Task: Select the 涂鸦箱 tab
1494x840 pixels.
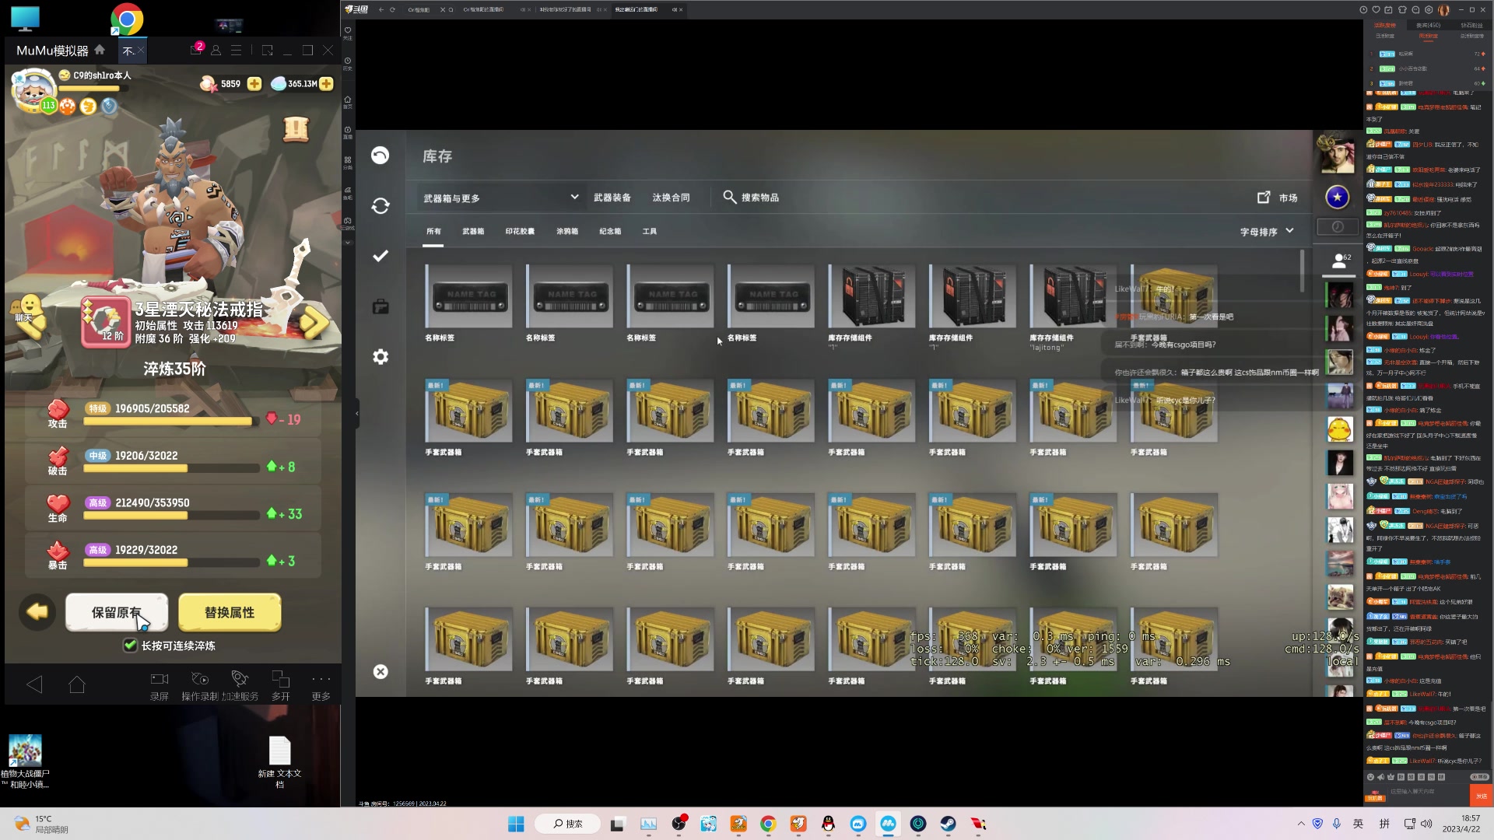Action: pos(567,232)
